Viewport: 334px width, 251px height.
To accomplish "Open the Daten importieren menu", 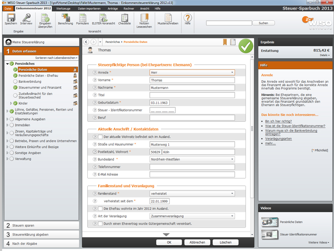I will point(89,8).
